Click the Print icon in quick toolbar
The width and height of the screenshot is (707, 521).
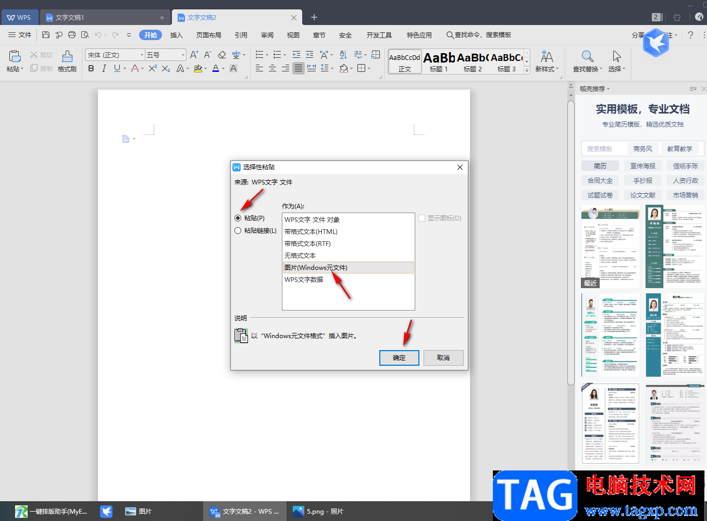[72, 35]
